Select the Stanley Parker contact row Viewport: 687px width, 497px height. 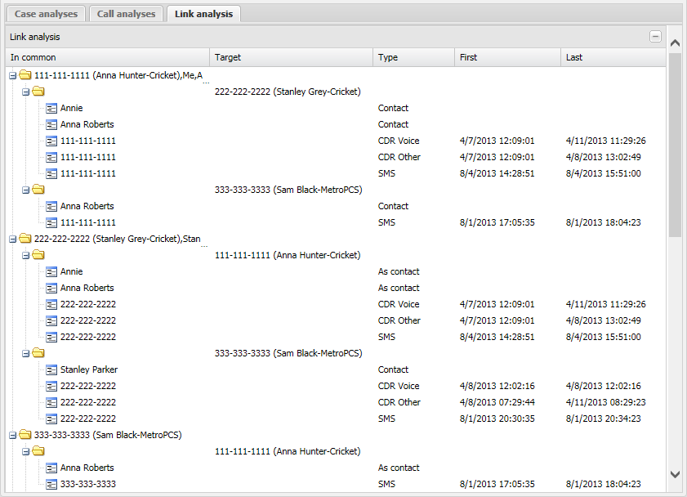(89, 369)
